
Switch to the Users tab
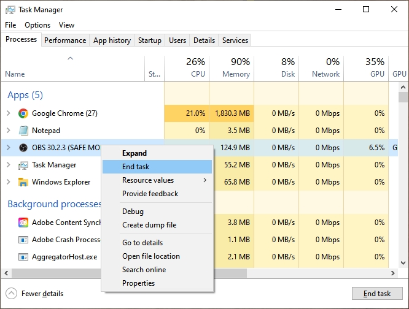pos(177,40)
